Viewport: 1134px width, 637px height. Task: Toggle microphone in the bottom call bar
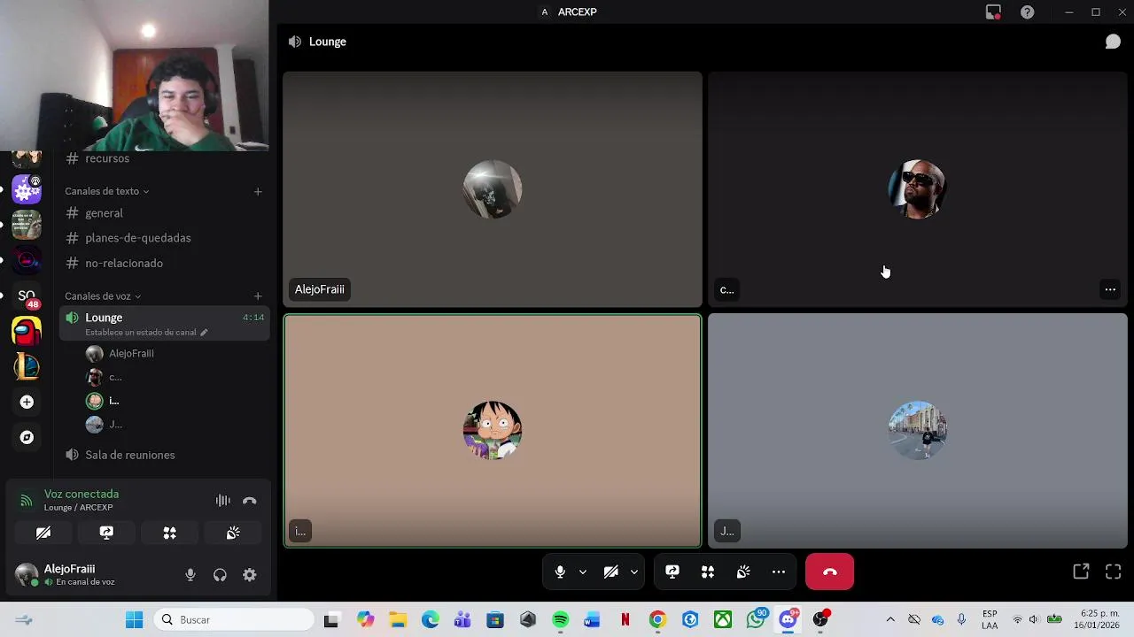(560, 572)
